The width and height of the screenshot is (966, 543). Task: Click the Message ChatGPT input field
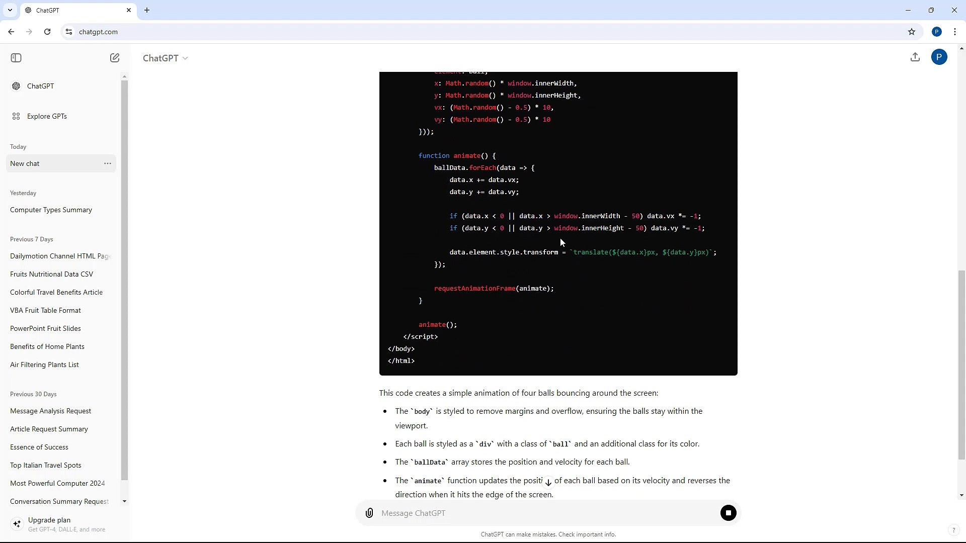tap(503, 513)
